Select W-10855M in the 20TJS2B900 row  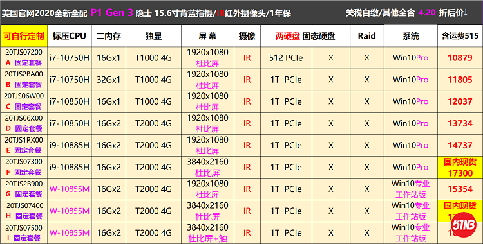point(70,189)
